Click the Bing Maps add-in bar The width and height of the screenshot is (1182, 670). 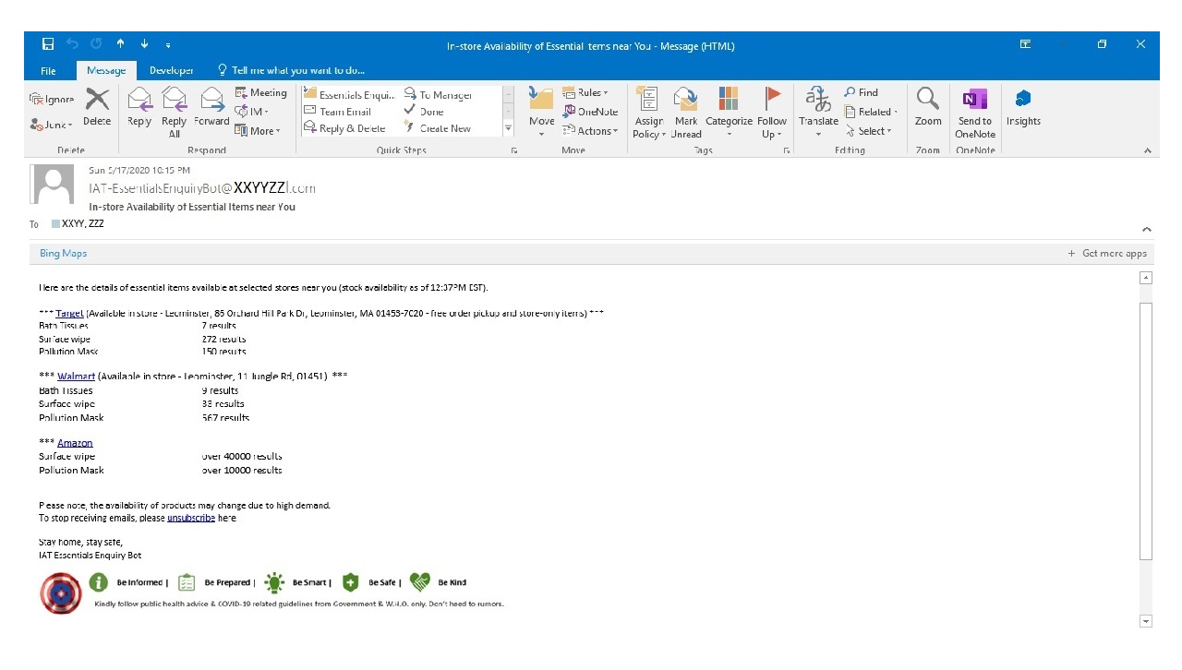tap(64, 253)
